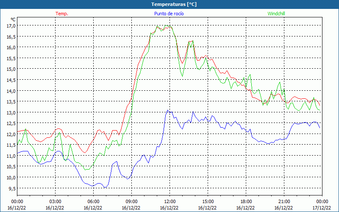The image size is (339, 212).
Task: Click the 21:00 time axis label
Action: [x=284, y=202]
